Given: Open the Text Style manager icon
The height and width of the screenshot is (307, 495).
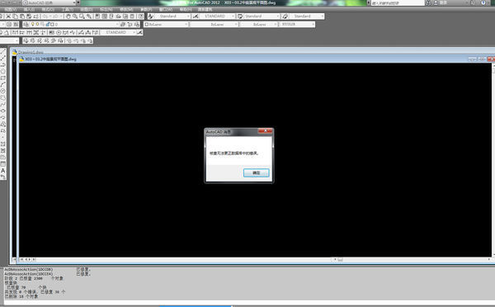Looking at the screenshot, I should coord(151,17).
